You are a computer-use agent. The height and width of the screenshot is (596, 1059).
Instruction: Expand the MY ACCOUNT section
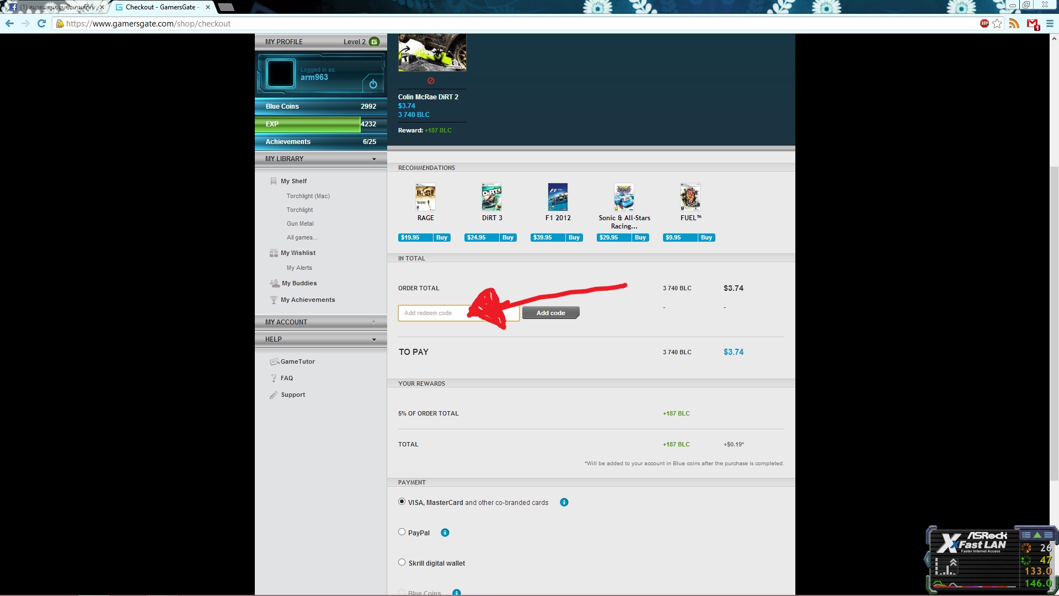click(x=374, y=322)
